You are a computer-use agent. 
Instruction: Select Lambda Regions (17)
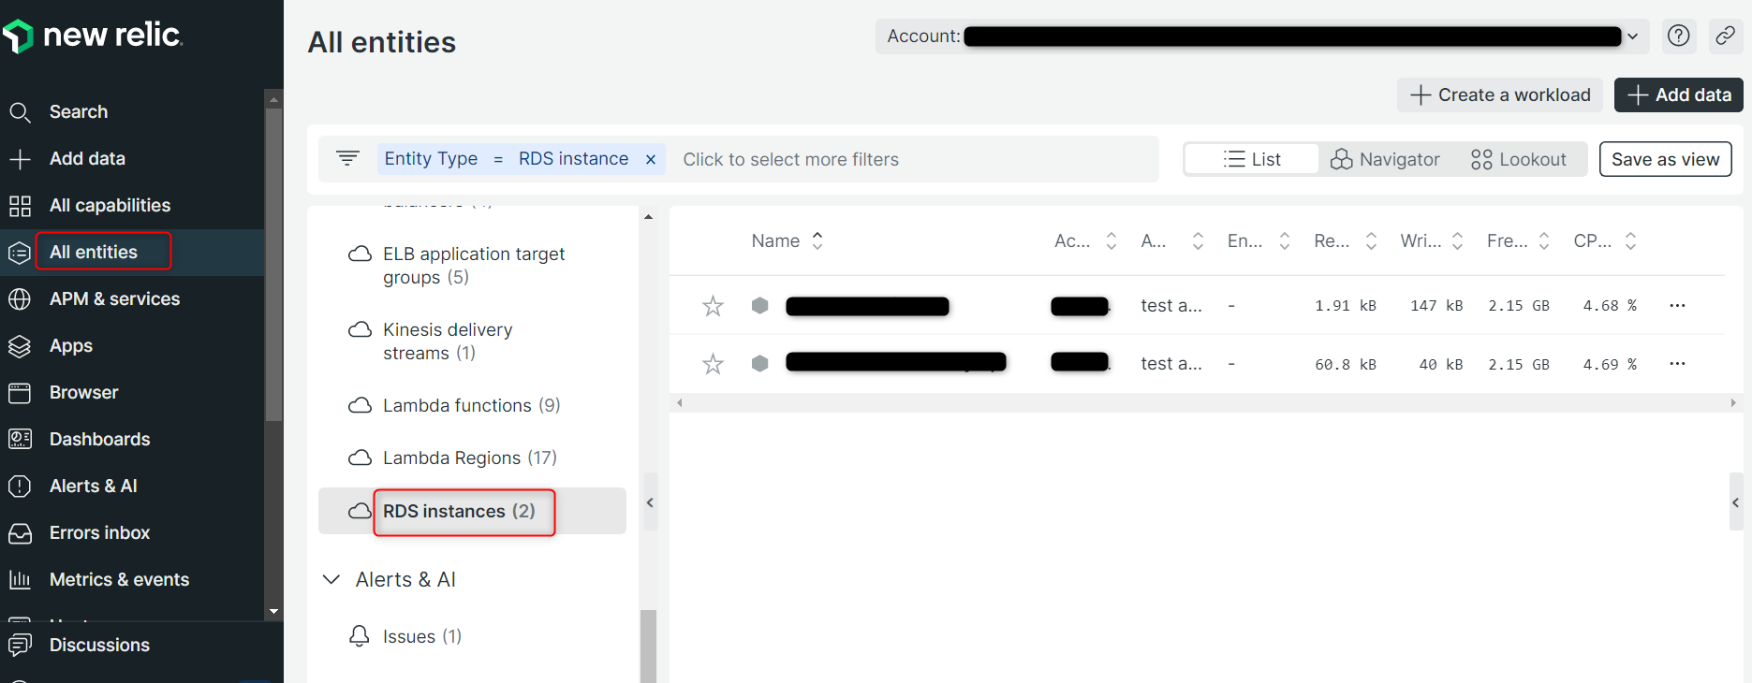[472, 458]
